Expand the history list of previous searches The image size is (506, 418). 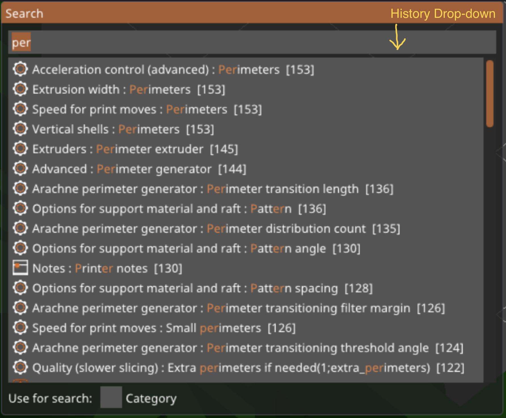[398, 42]
